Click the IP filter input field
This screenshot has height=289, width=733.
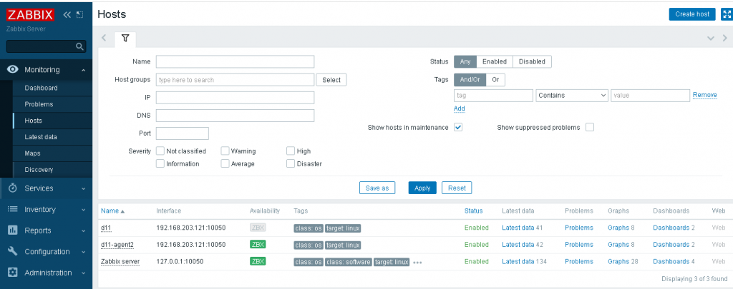point(235,98)
